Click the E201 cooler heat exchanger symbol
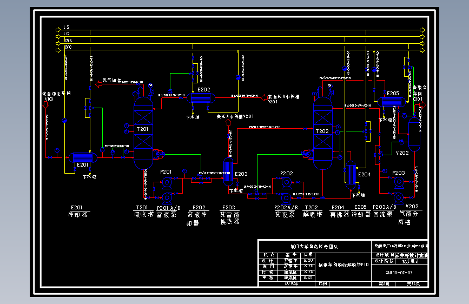The image size is (469, 304). tap(83, 157)
